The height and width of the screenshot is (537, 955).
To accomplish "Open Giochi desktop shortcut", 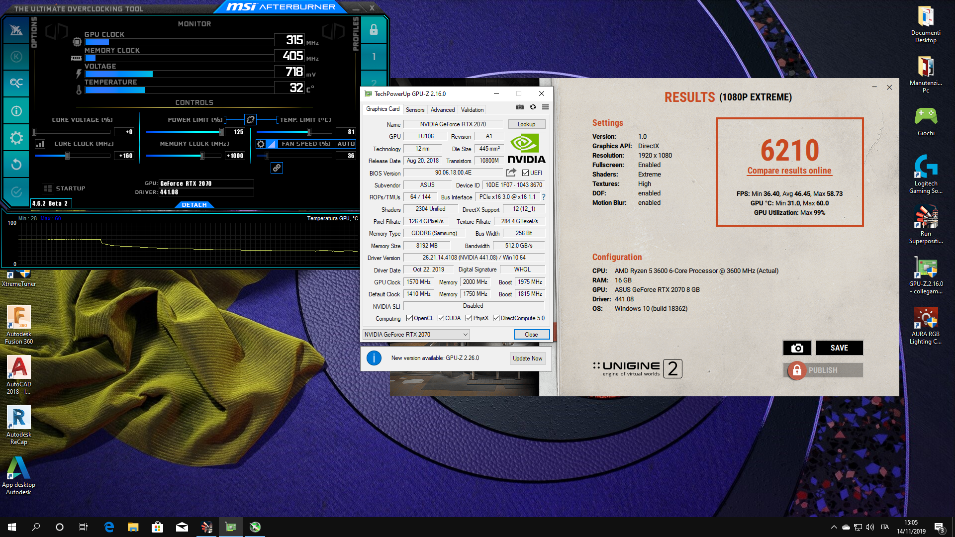I will click(926, 122).
